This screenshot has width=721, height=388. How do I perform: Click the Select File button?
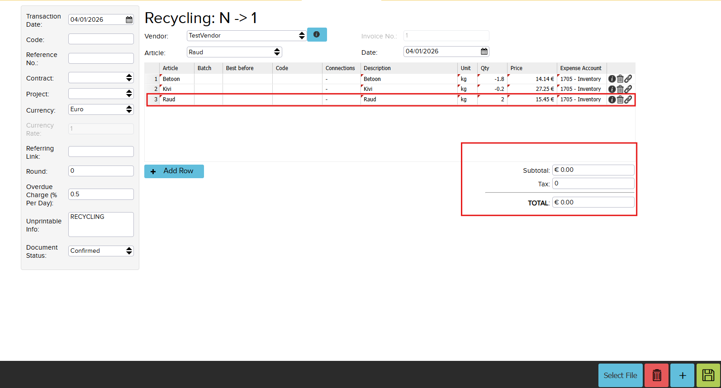[x=620, y=375]
